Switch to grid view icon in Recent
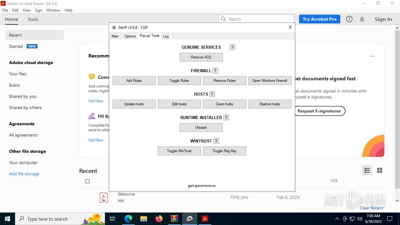This screenshot has height=225, width=400. click(380, 170)
